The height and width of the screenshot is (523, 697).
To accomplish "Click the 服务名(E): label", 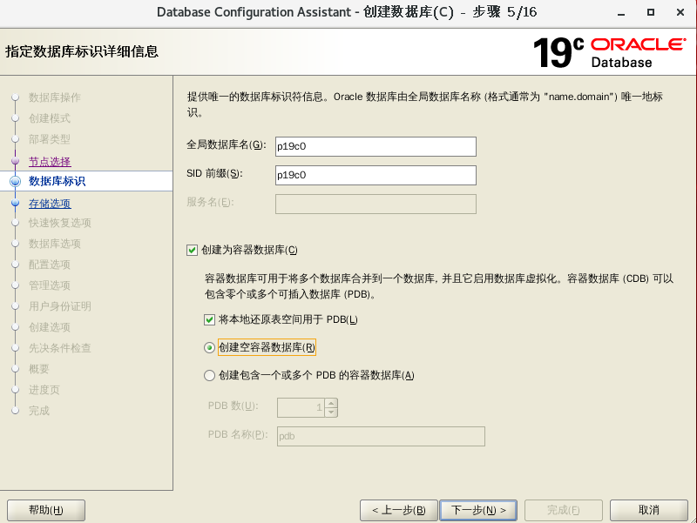I will [210, 203].
